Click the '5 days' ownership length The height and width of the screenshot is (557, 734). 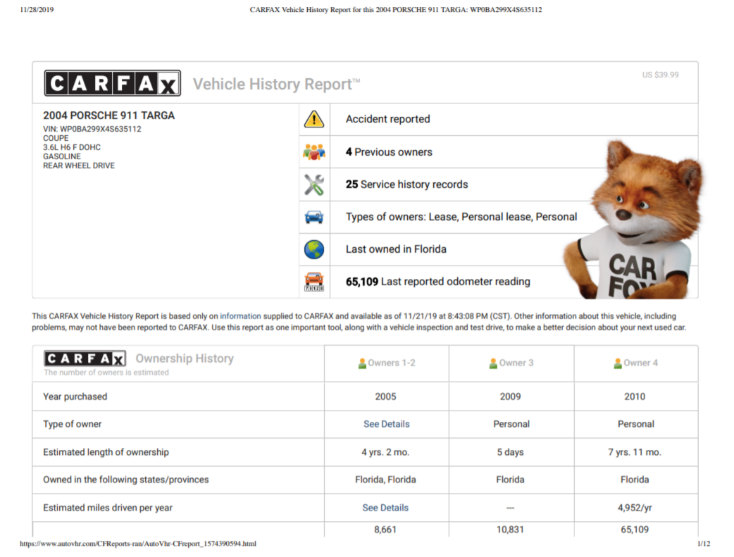(510, 452)
